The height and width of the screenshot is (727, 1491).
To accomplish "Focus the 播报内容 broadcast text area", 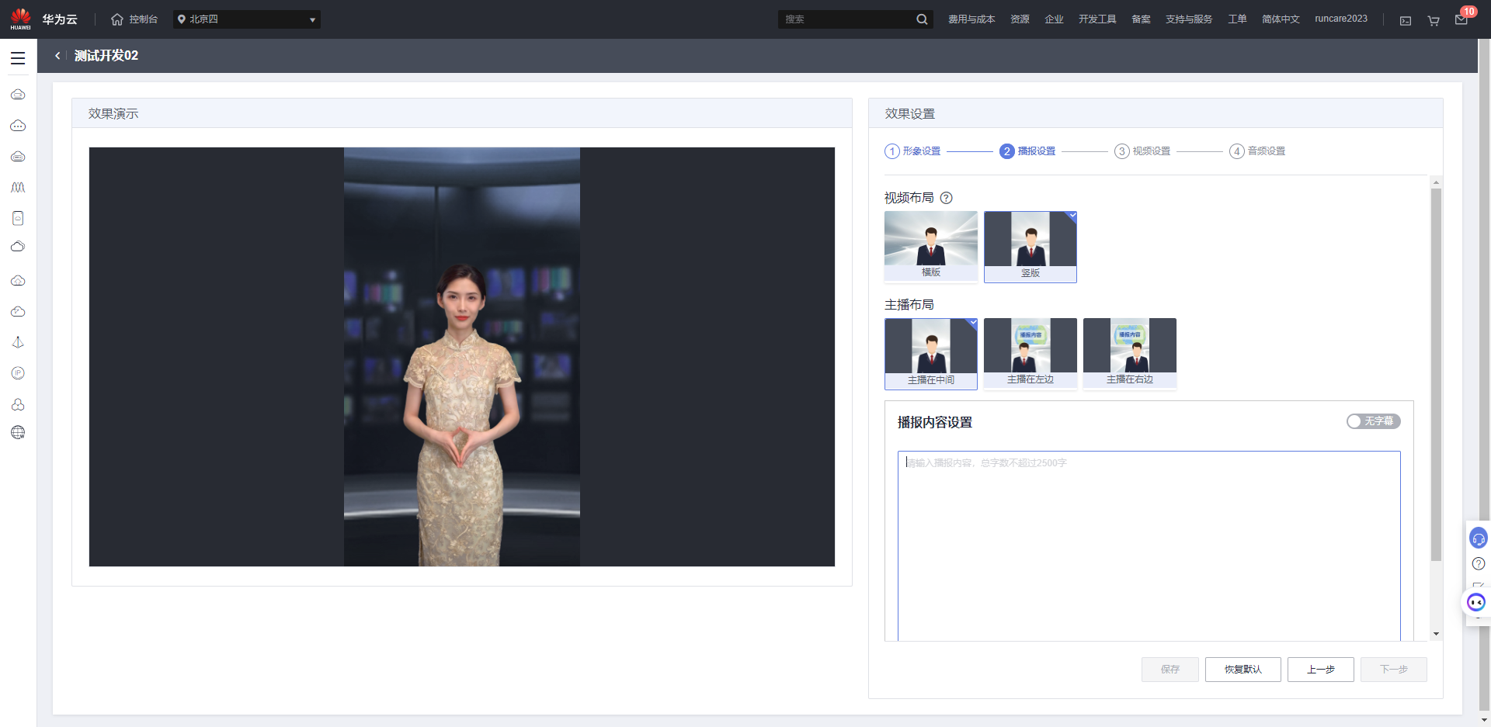I will coord(1149,546).
